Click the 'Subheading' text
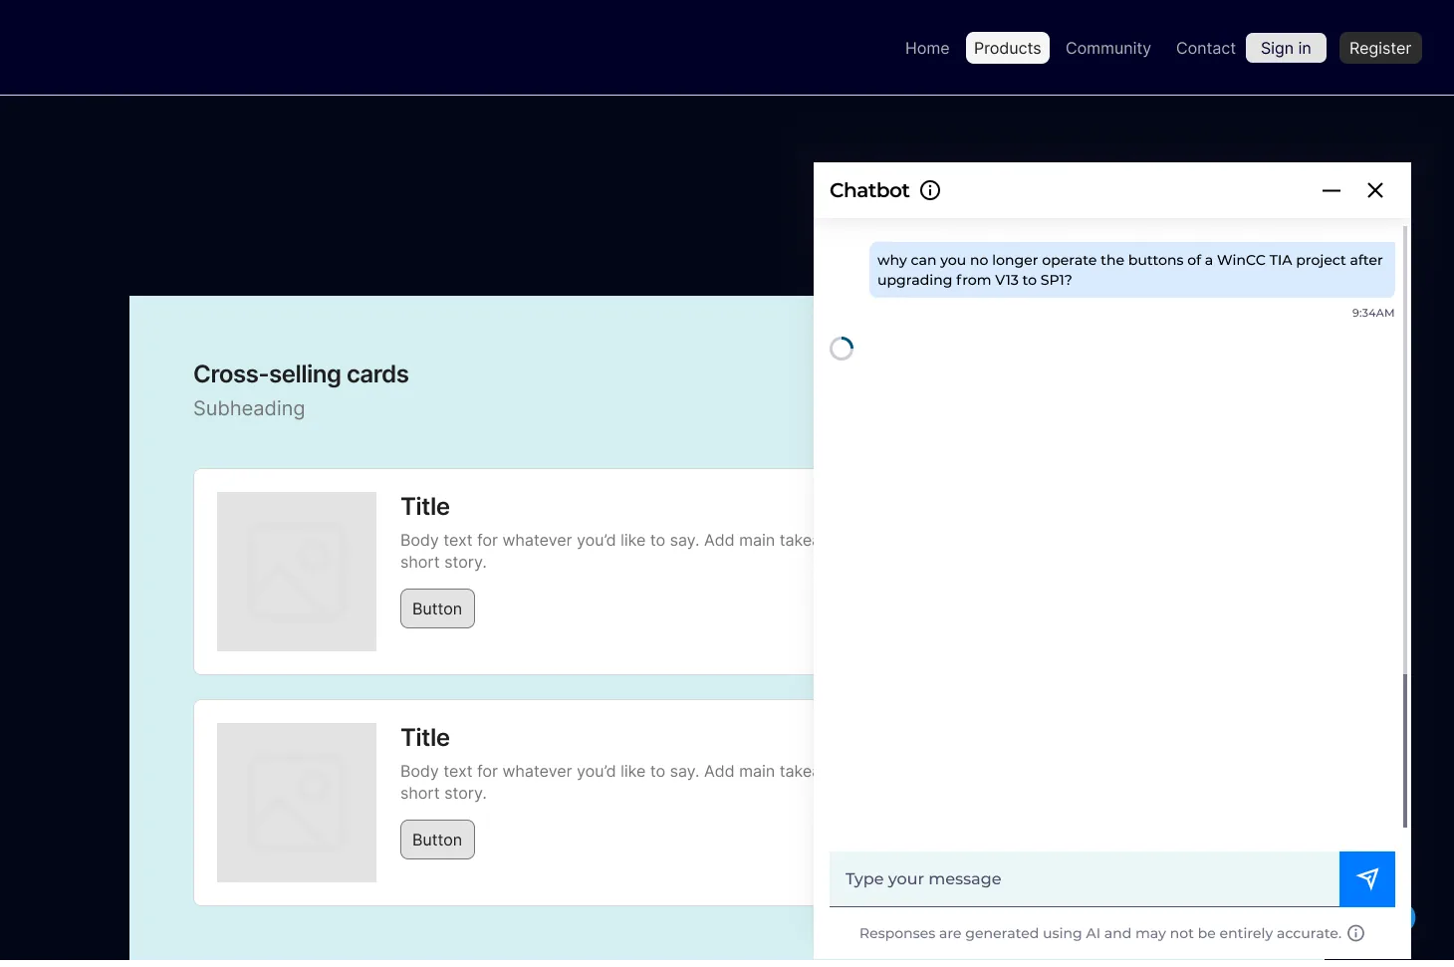The width and height of the screenshot is (1454, 967). (x=249, y=408)
